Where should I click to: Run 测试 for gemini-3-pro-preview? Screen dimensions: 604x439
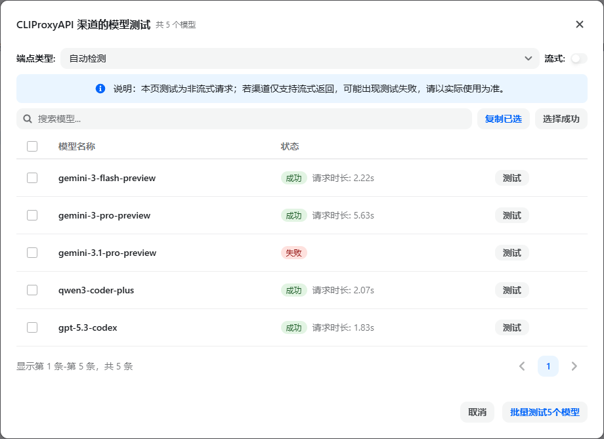pos(511,215)
